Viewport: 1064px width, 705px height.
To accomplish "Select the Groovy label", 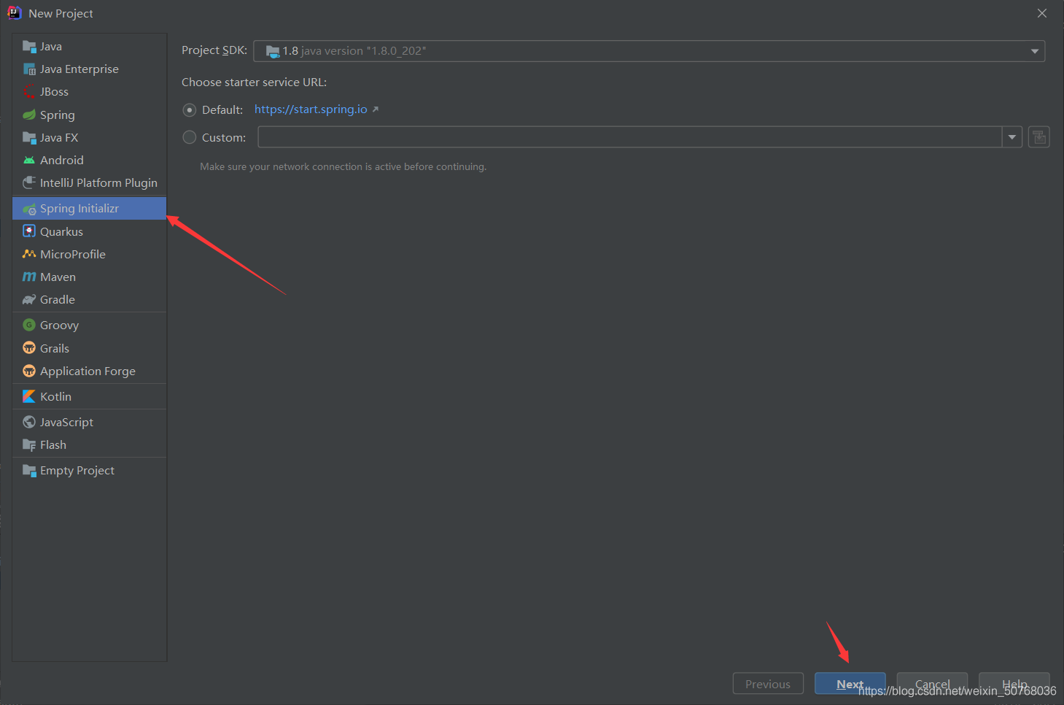I will (x=60, y=325).
